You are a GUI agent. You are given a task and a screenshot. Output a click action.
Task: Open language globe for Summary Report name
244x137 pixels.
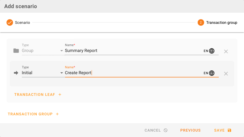[212, 51]
